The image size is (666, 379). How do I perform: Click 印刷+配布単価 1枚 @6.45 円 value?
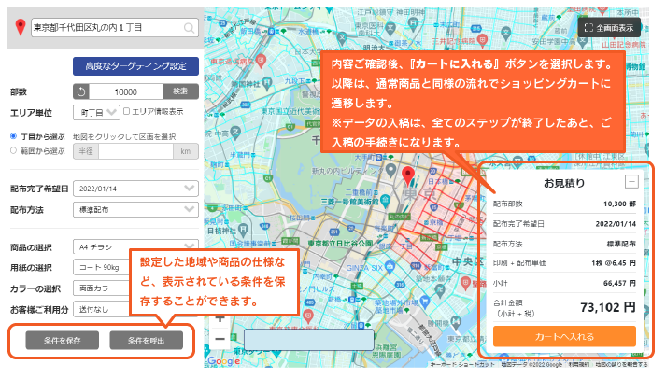tap(614, 263)
